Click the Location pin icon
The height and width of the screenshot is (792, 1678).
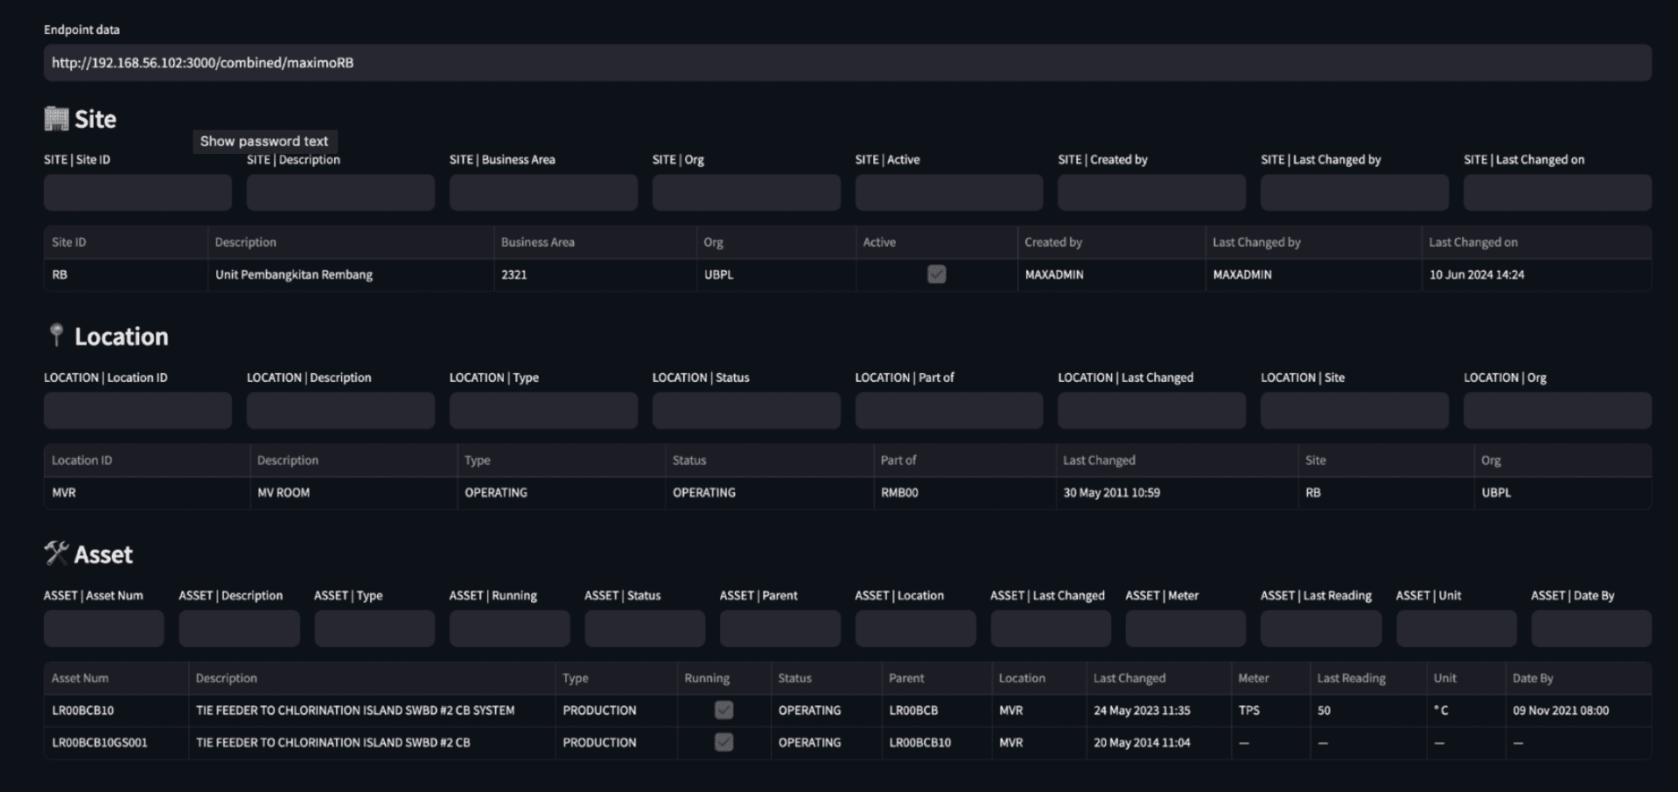click(56, 336)
